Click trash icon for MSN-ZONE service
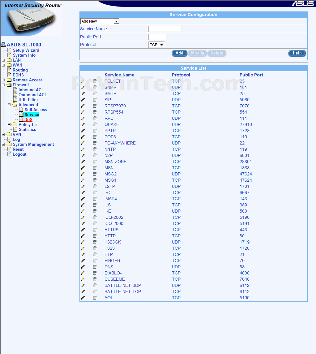Viewport: 316px width, 354px height. 95,162
